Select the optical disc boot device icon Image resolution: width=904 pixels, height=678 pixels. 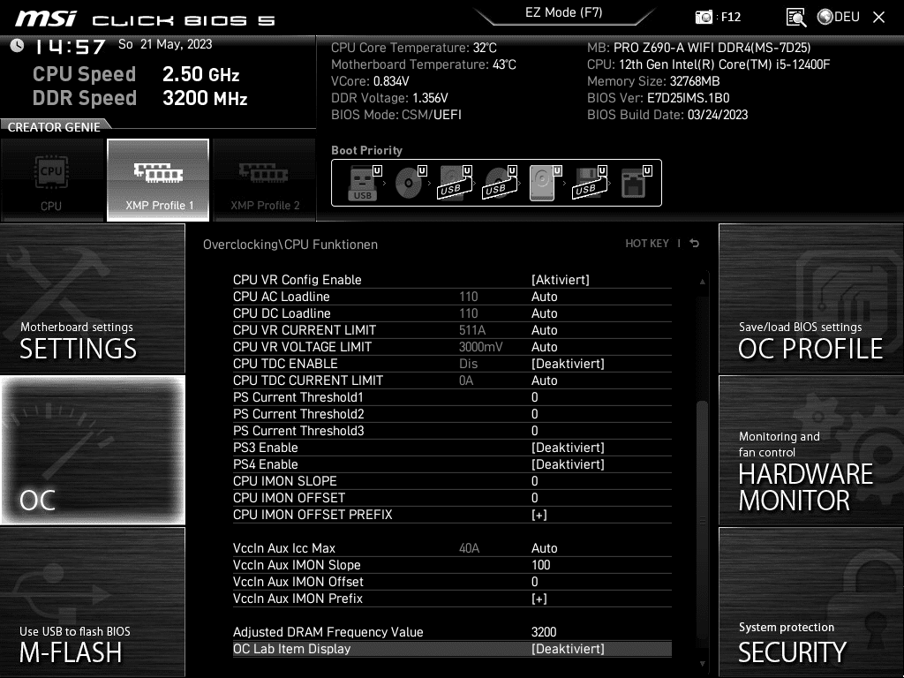coord(410,183)
